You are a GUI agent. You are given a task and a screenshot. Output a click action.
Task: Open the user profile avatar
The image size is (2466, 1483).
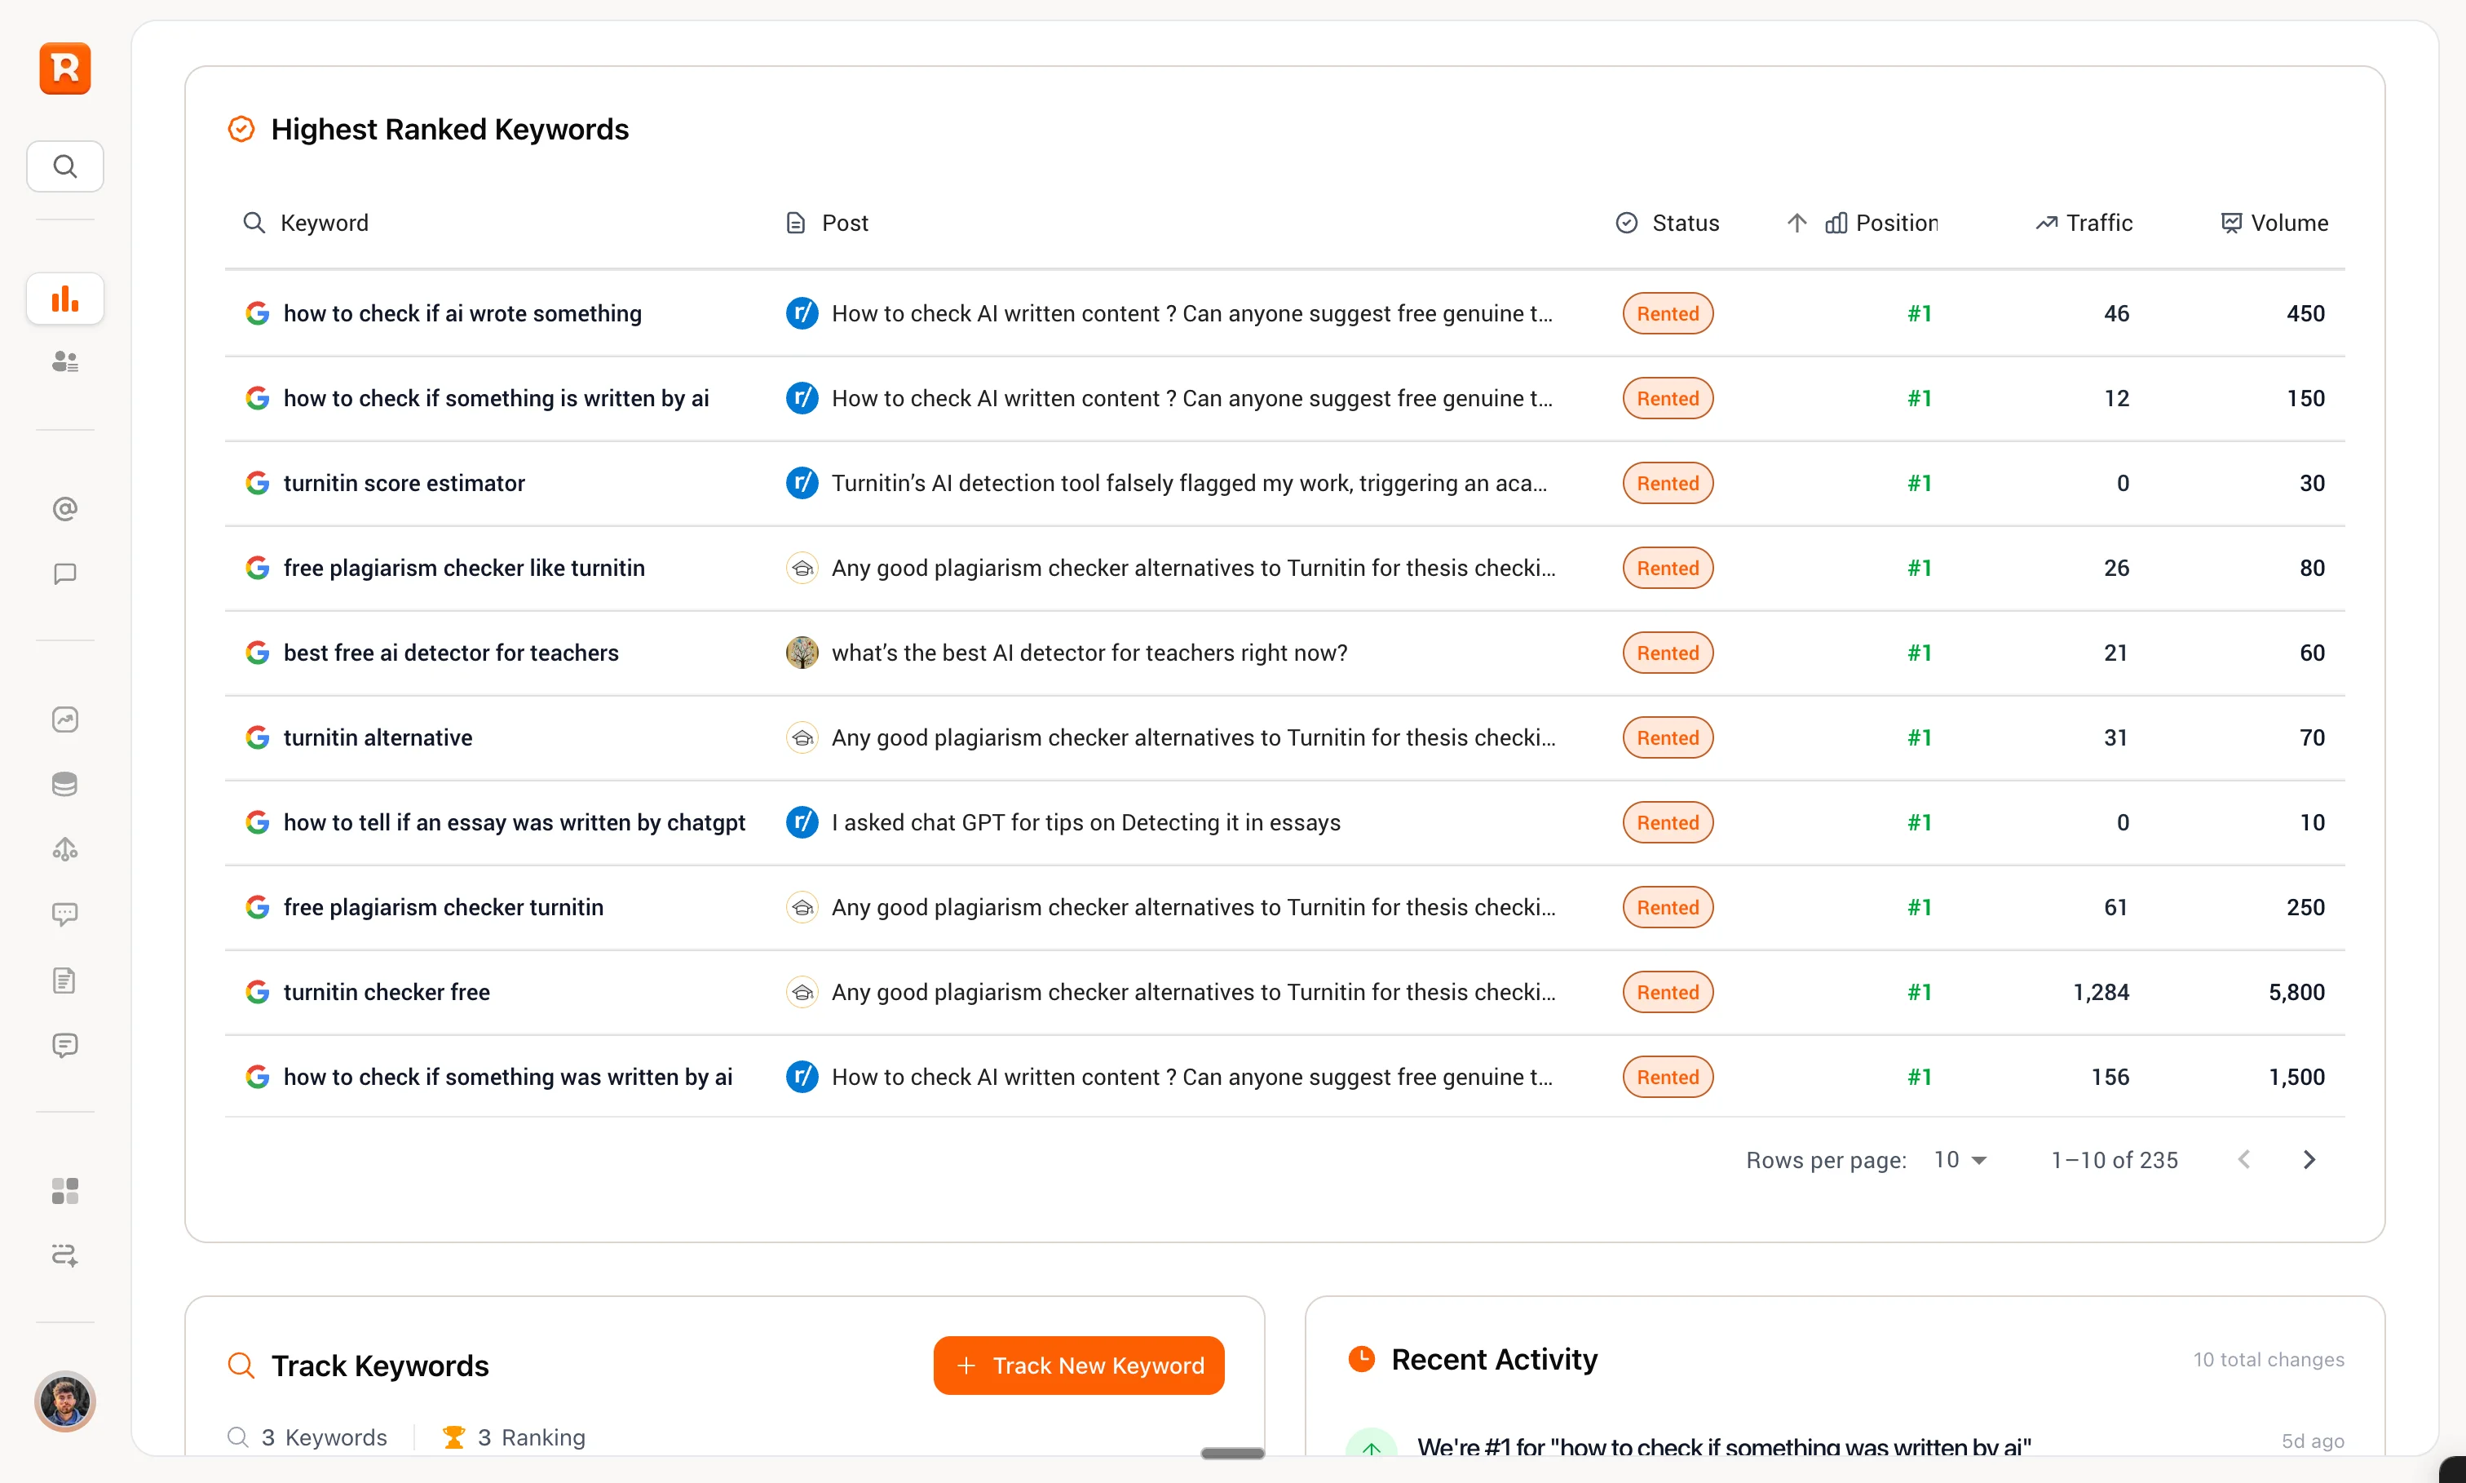pyautogui.click(x=65, y=1401)
